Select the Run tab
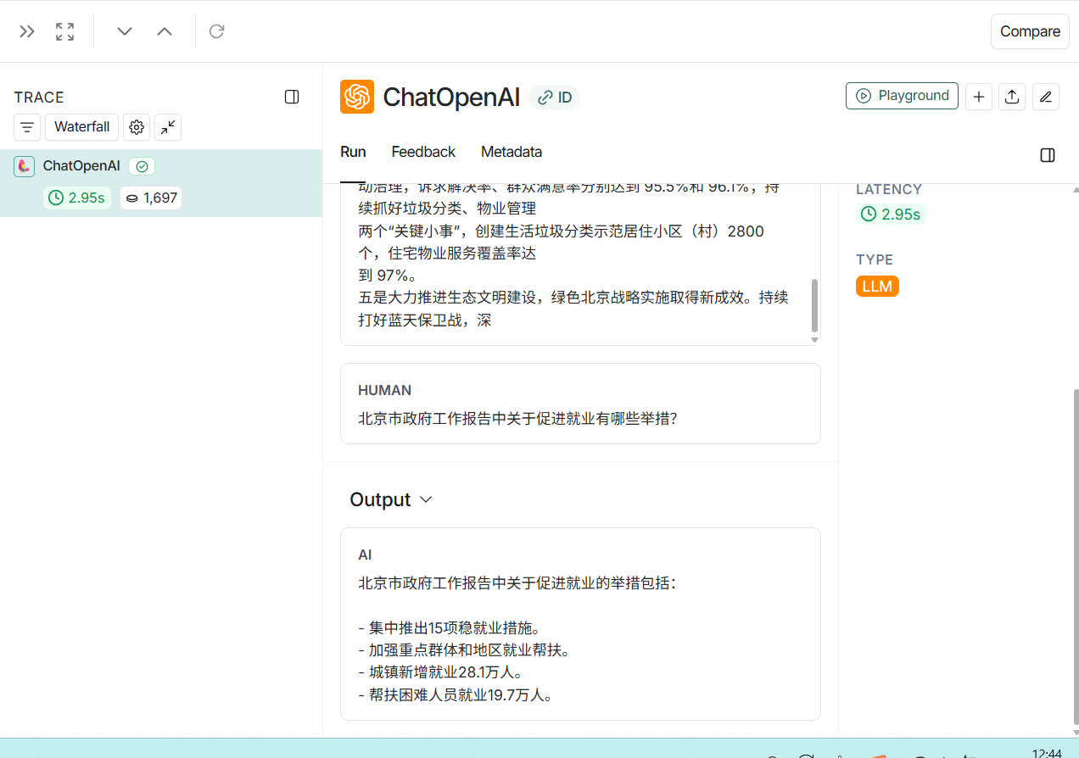The image size is (1079, 758). click(353, 152)
